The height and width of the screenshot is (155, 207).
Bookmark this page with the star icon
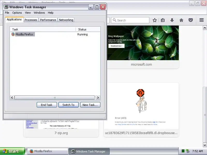point(154,20)
